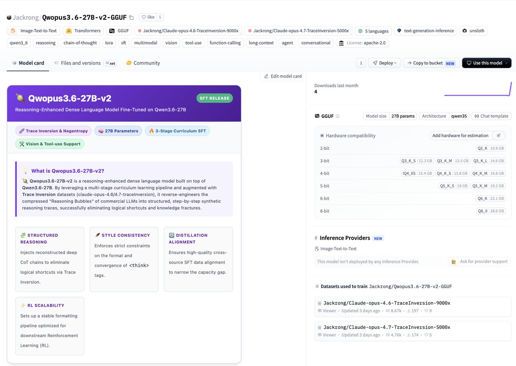Switch to the Model card tab
The height and width of the screenshot is (366, 516).
(28, 63)
